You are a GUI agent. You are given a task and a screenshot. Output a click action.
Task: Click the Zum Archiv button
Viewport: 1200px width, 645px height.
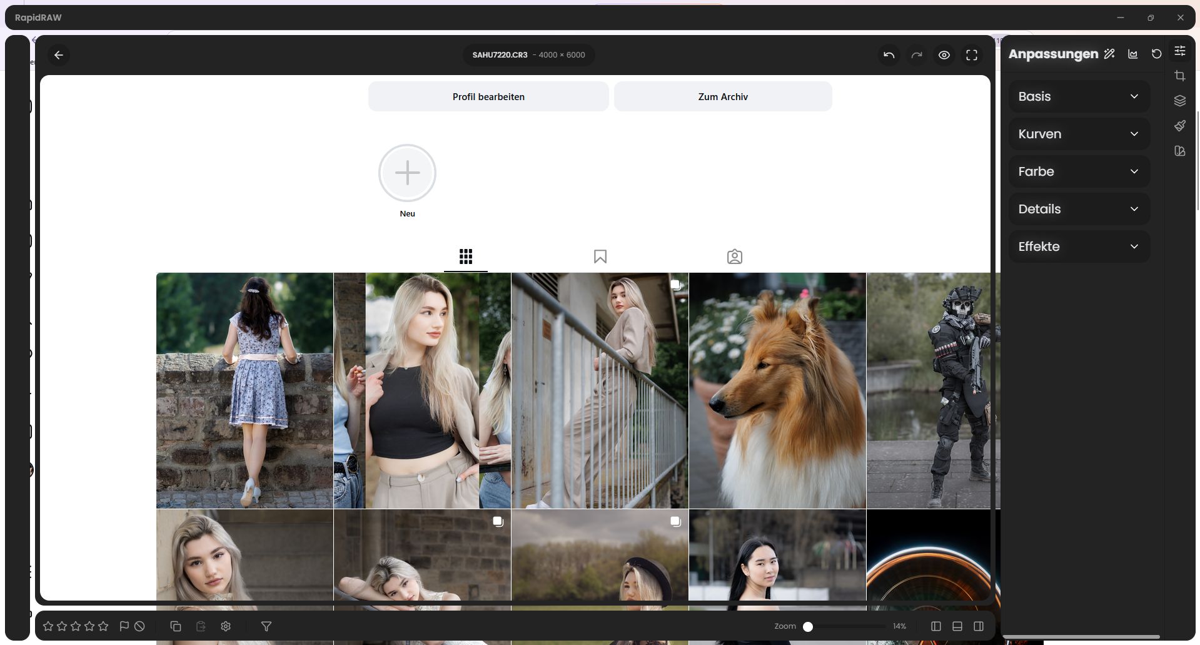tap(723, 96)
